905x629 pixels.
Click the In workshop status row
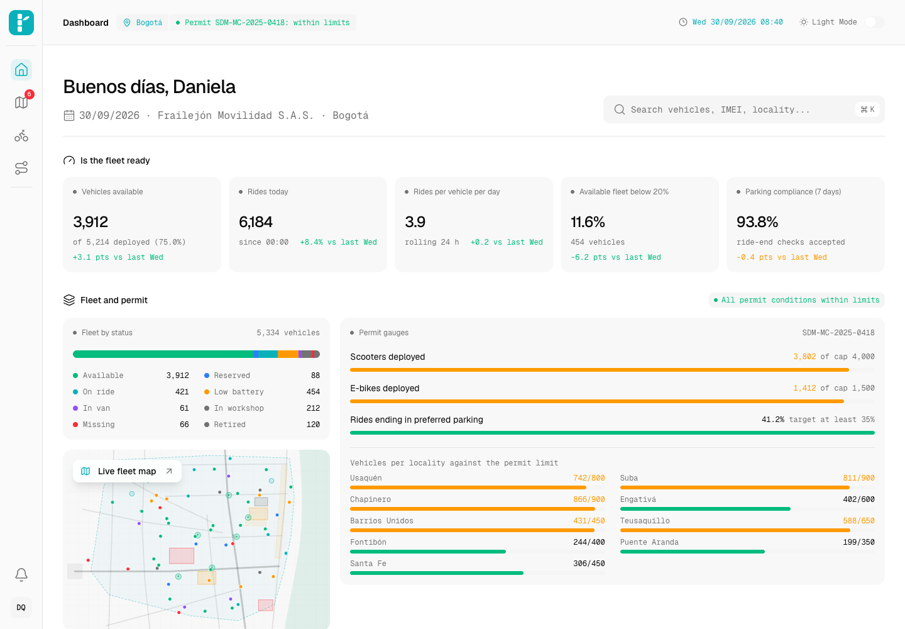tap(262, 408)
